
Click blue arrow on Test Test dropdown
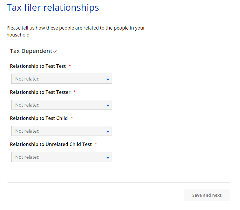point(108,79)
